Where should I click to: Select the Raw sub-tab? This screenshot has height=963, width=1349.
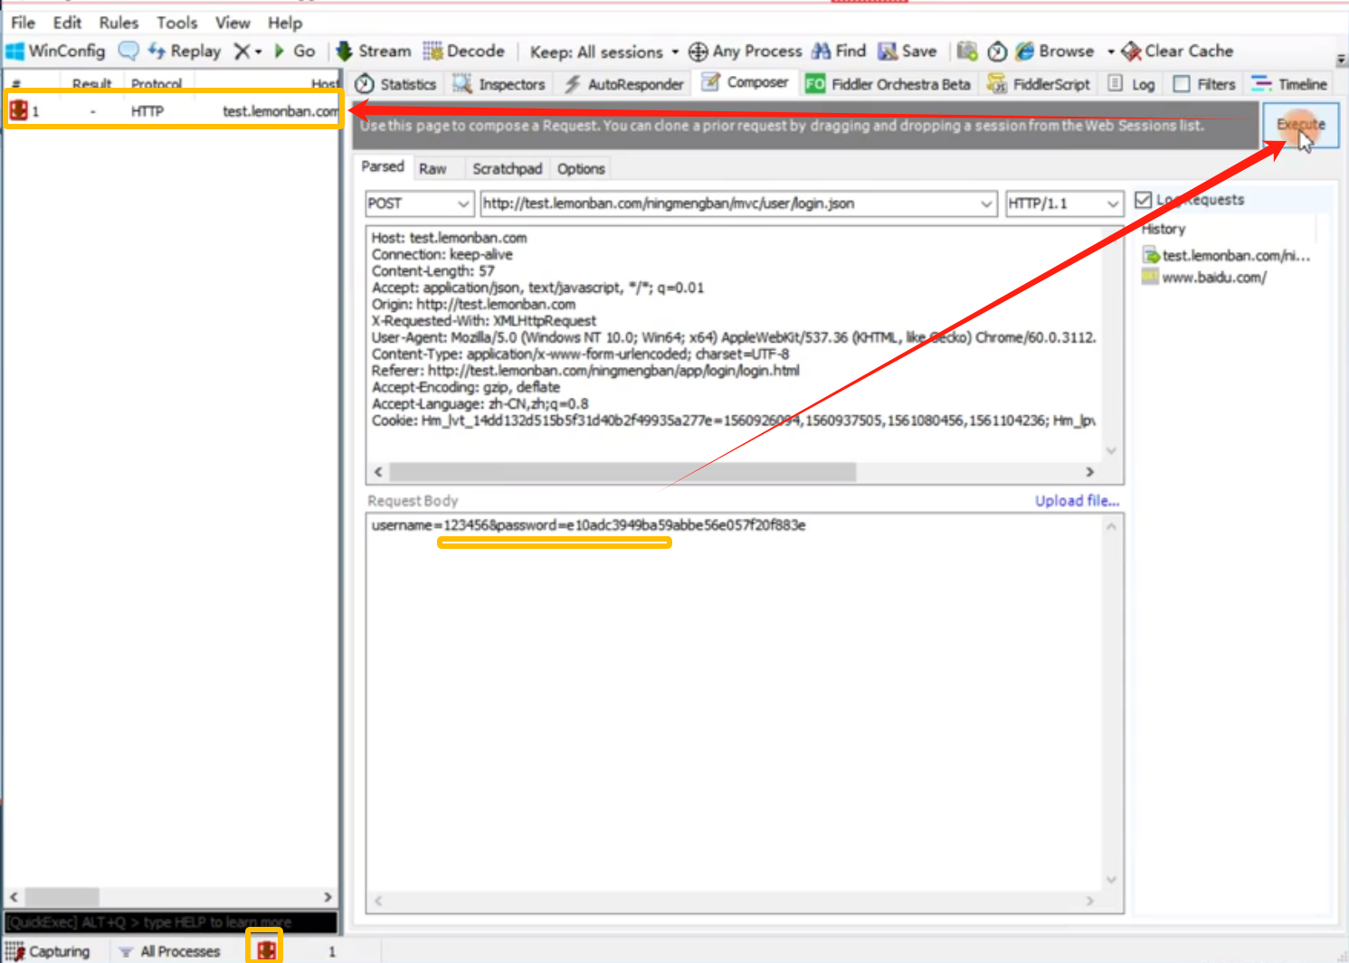432,169
